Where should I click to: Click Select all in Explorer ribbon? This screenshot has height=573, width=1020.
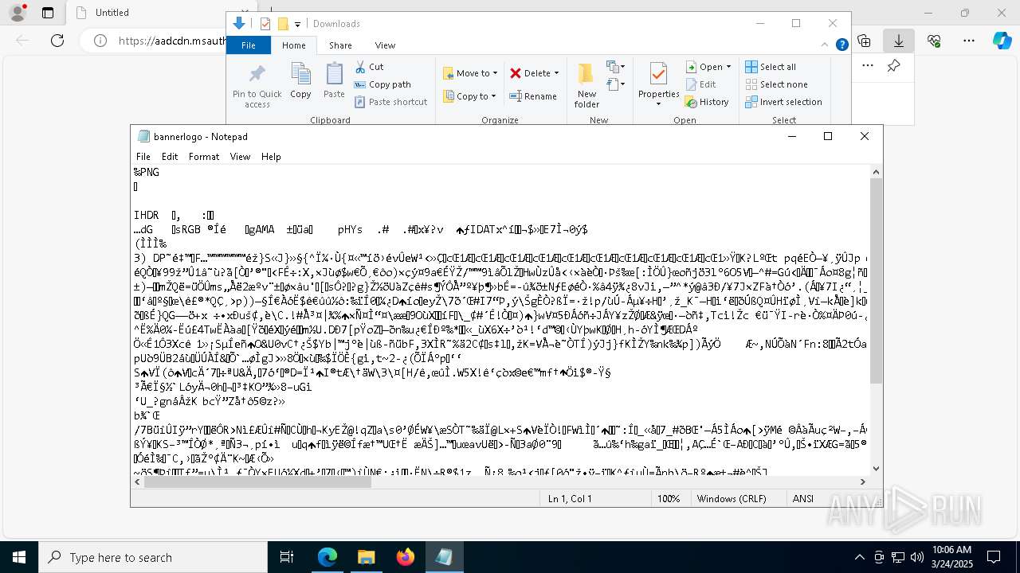coord(771,67)
